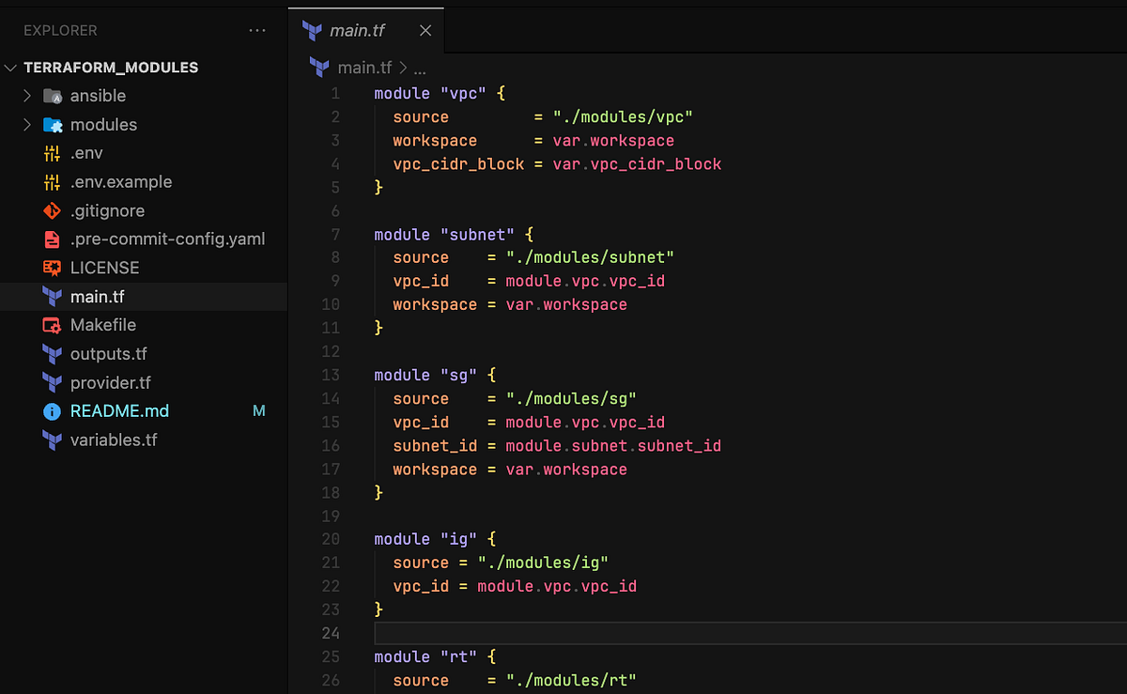The width and height of the screenshot is (1127, 694).
Task: Click the git icon beside .gitignore
Action: [x=53, y=210]
